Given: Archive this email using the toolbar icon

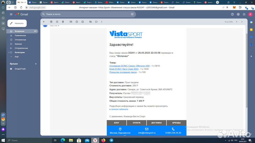Looking at the screenshot, I should click(52, 22).
